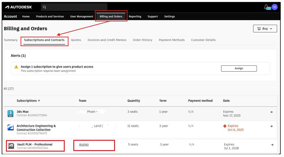The height and width of the screenshot is (157, 284).
Task: Open Products and Services
Action: point(50,17)
